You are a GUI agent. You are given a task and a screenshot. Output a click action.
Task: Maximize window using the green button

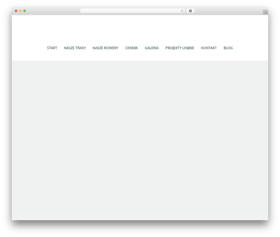25,11
